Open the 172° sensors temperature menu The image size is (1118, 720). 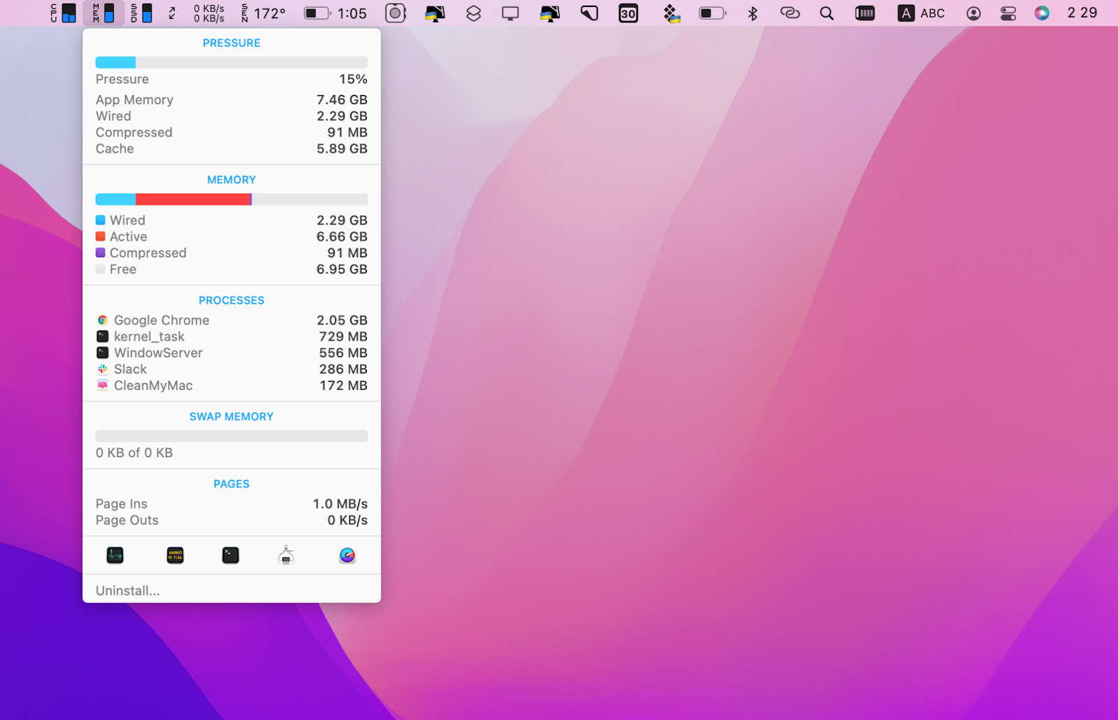[263, 13]
